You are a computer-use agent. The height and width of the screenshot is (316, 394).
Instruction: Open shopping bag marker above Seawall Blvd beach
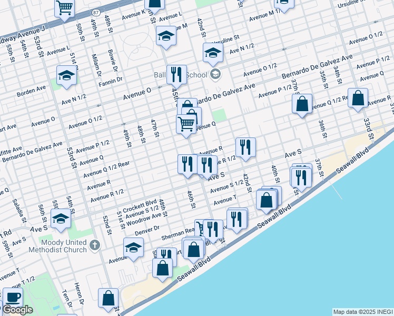click(x=193, y=251)
